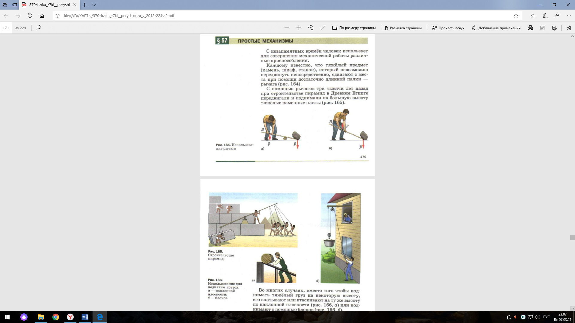Click the Edge taskbar icon
The image size is (575, 323).
coord(100,317)
